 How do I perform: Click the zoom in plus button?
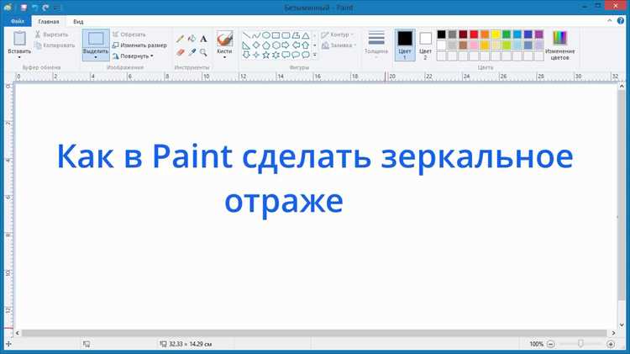(611, 344)
